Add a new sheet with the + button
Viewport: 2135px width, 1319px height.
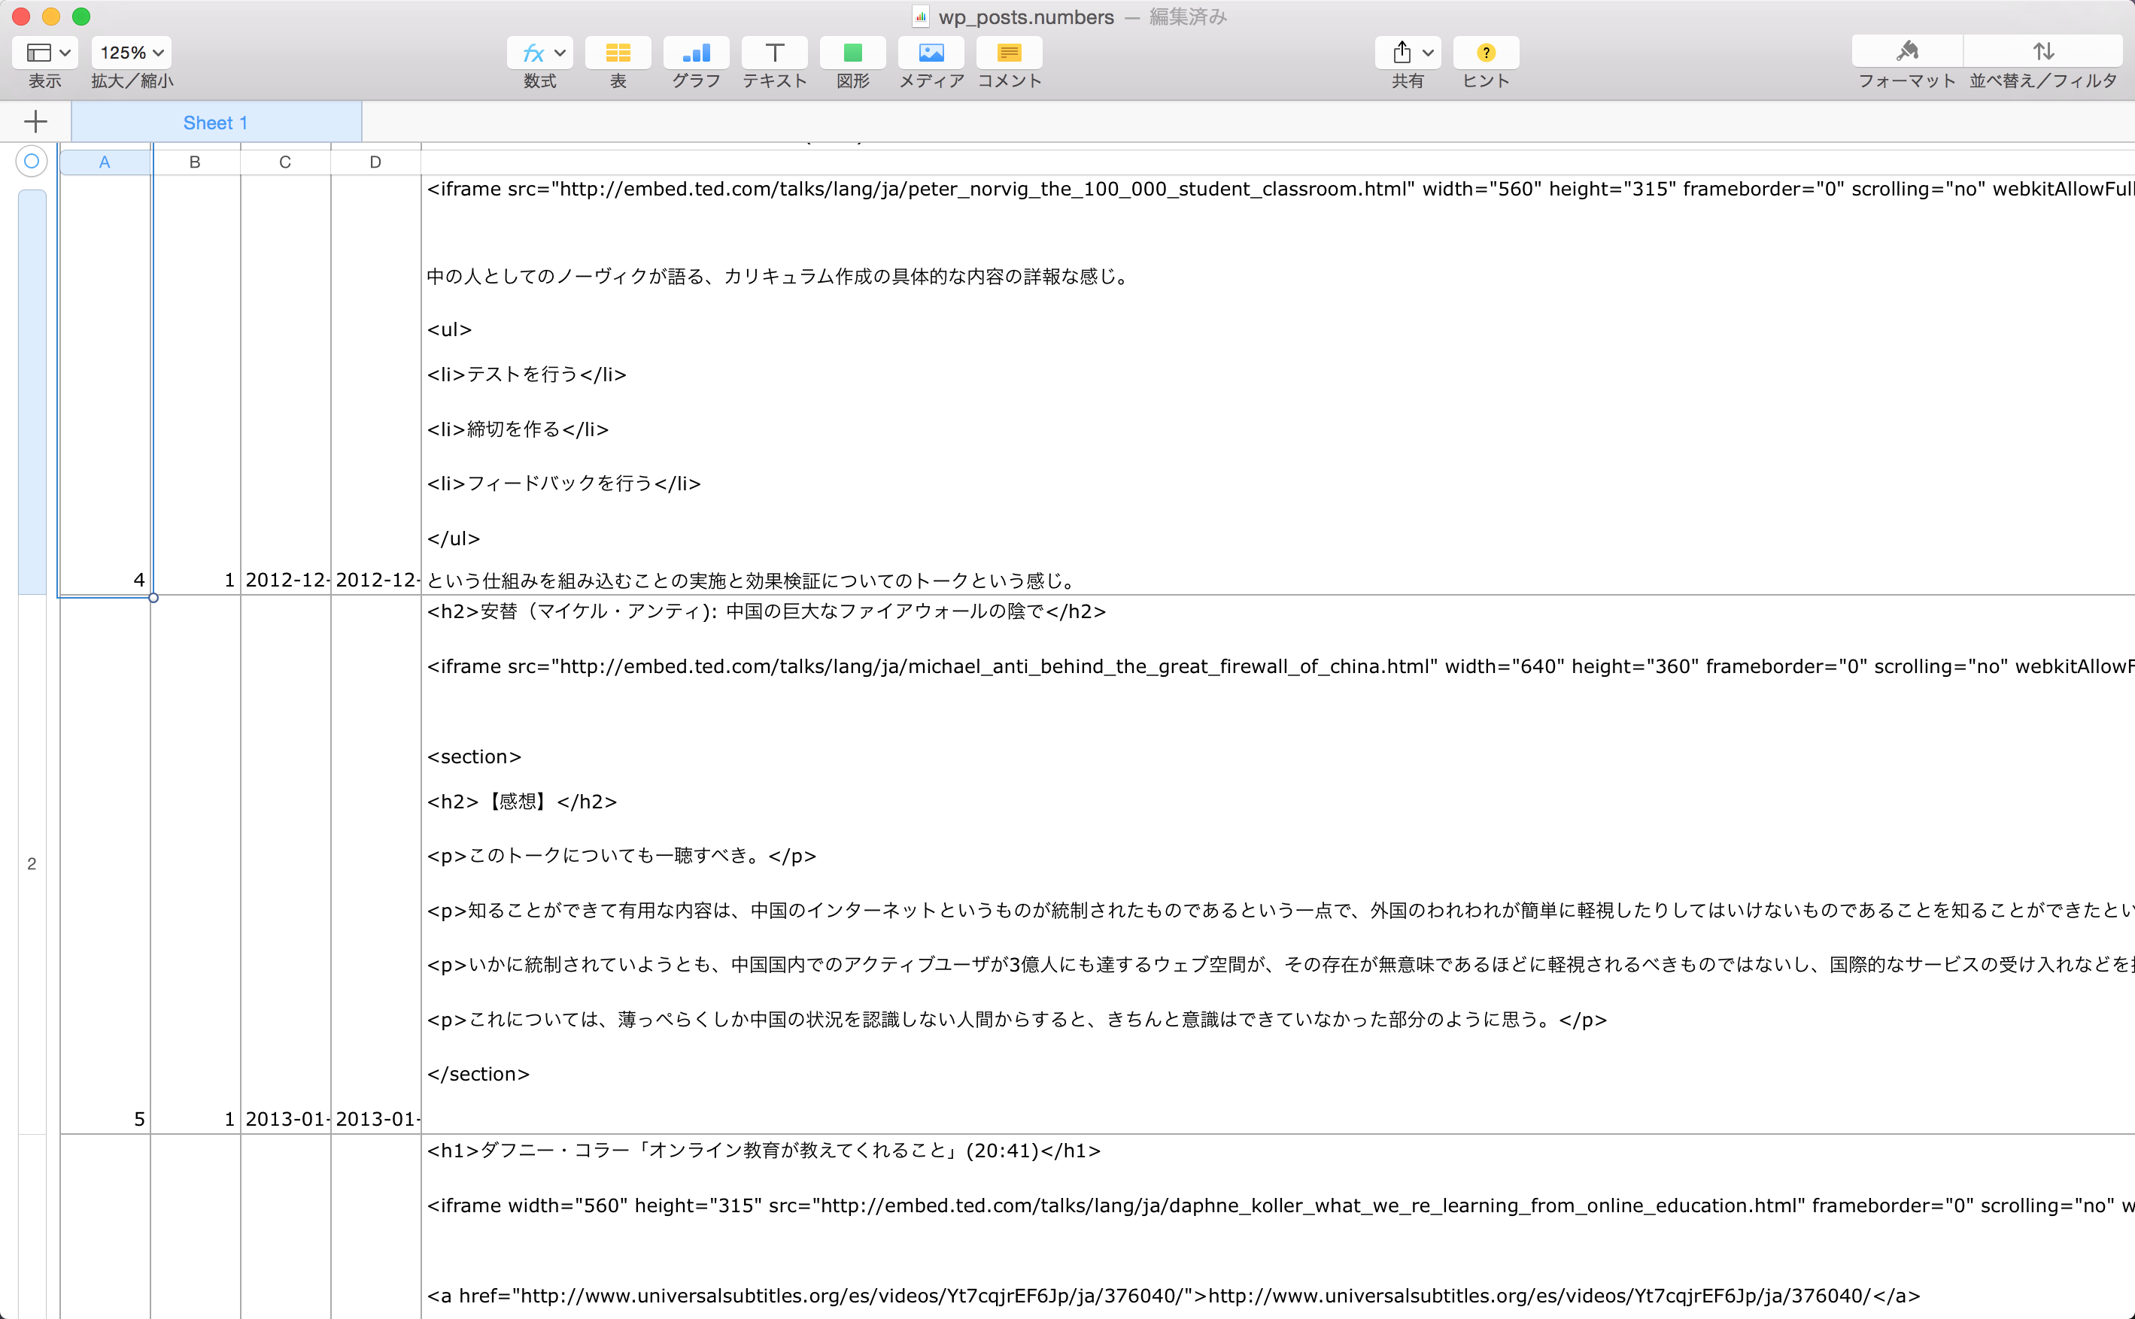35,121
